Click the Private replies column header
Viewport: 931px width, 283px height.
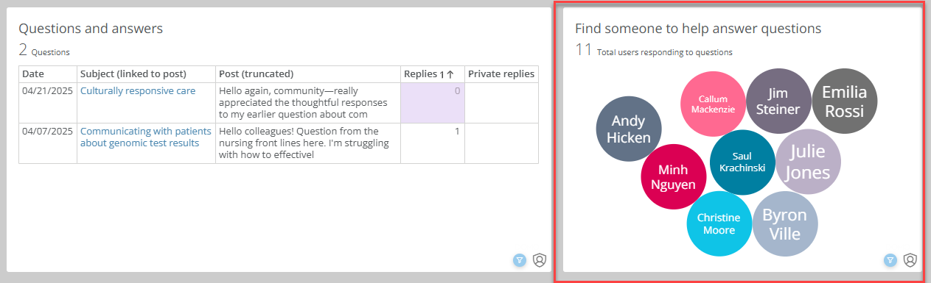pyautogui.click(x=501, y=74)
